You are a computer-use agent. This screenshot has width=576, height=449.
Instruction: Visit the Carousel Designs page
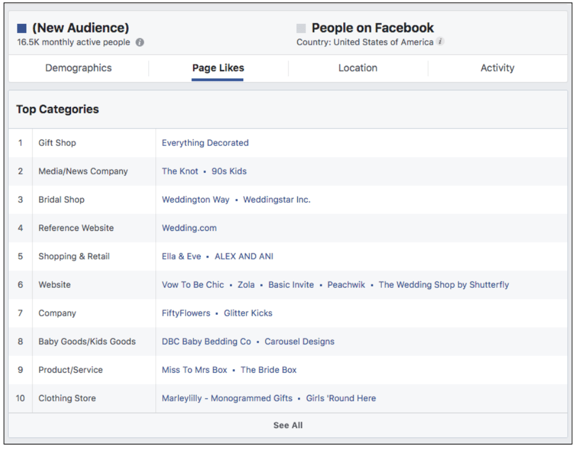pyautogui.click(x=299, y=342)
